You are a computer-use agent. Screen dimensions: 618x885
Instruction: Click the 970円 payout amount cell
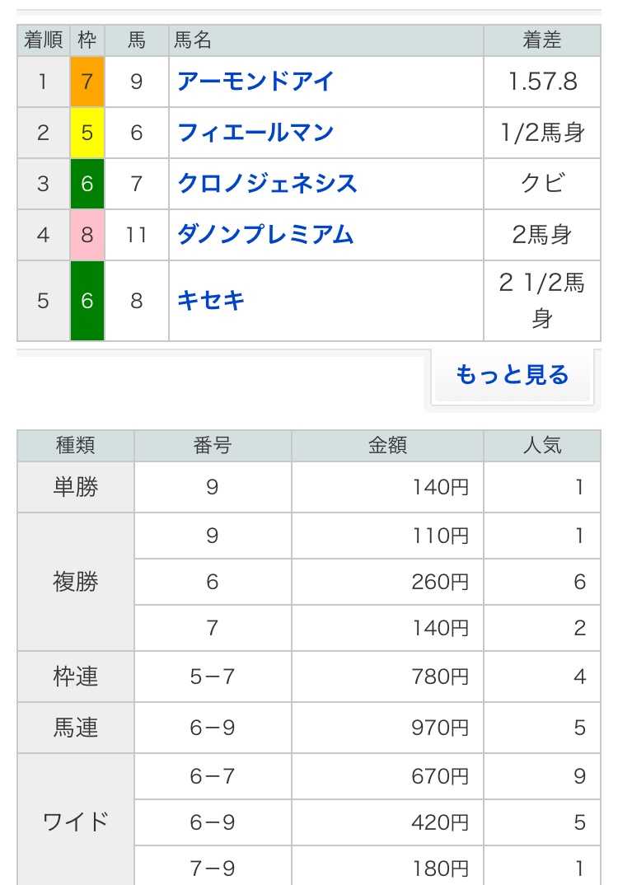(x=387, y=728)
